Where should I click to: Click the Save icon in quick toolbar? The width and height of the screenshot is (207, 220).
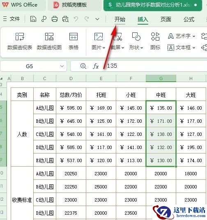pyautogui.click(x=33, y=19)
